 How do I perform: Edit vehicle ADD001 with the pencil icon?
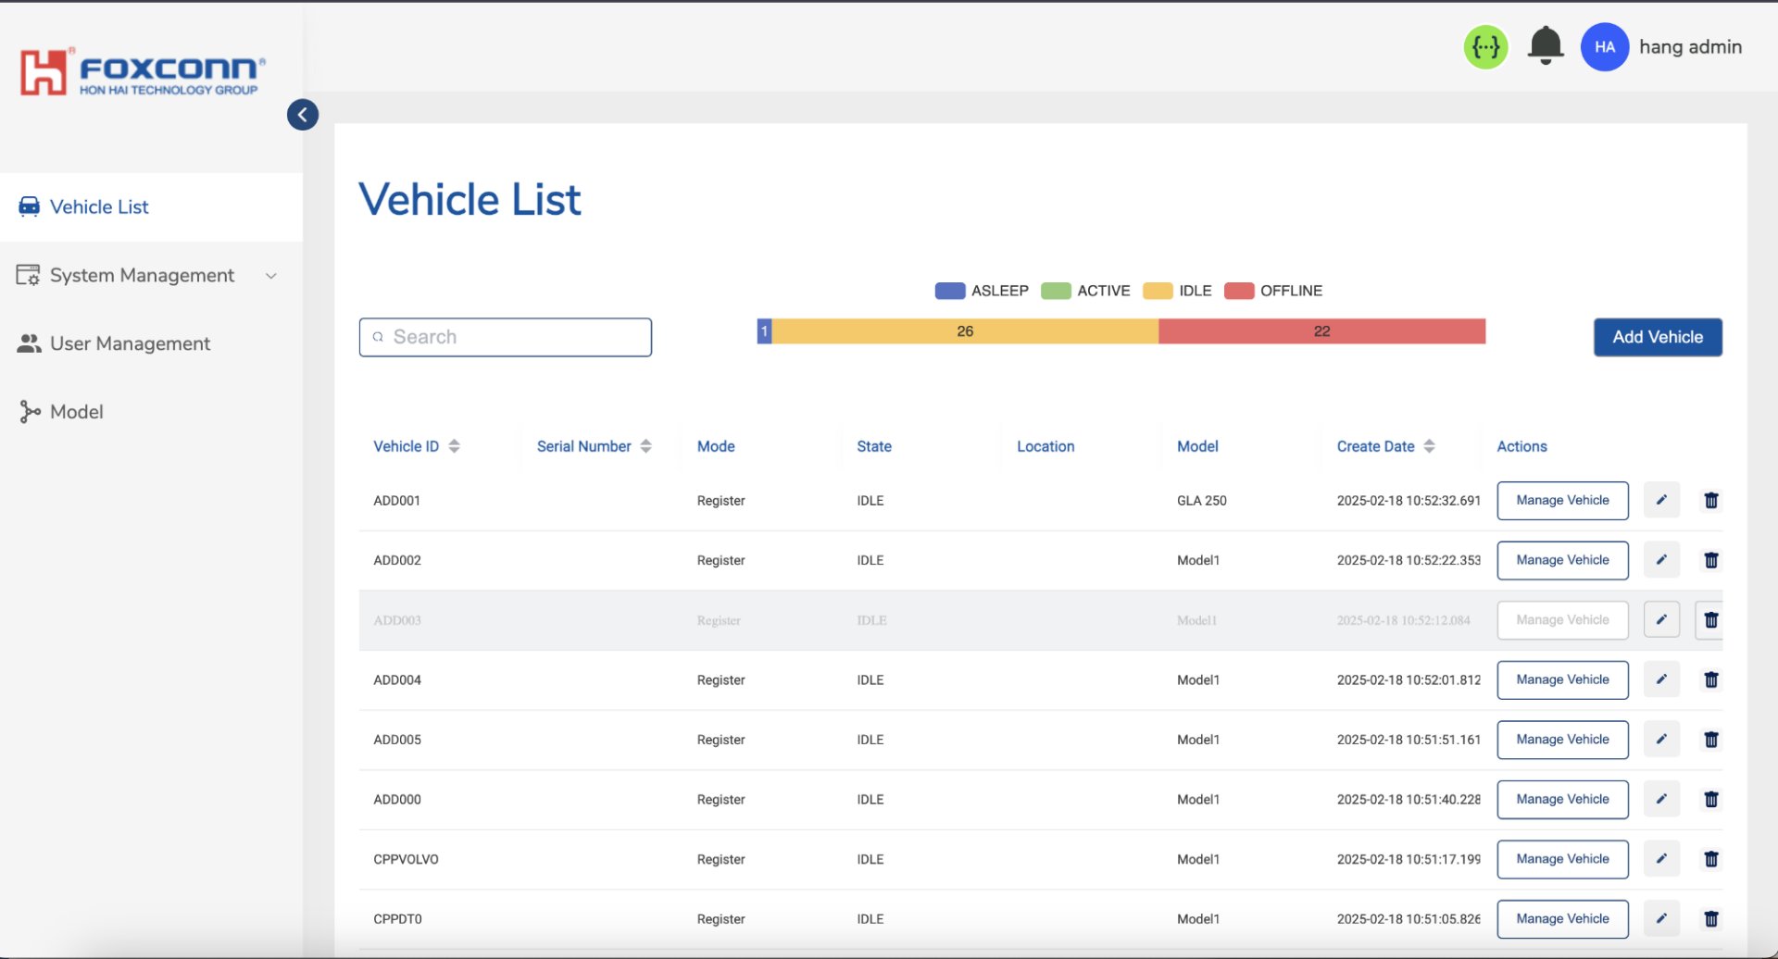(x=1661, y=501)
